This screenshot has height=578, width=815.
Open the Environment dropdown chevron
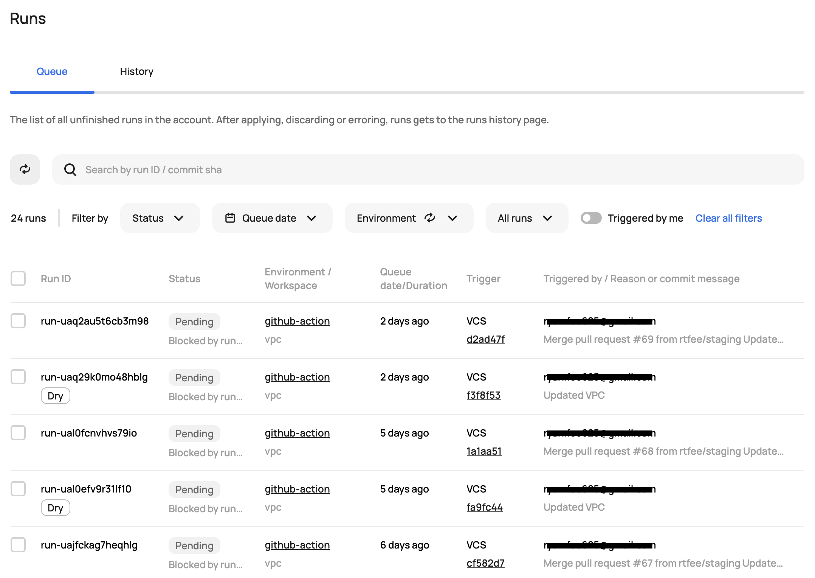452,218
